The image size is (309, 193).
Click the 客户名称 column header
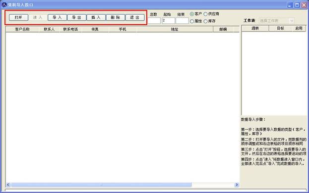click(x=22, y=29)
